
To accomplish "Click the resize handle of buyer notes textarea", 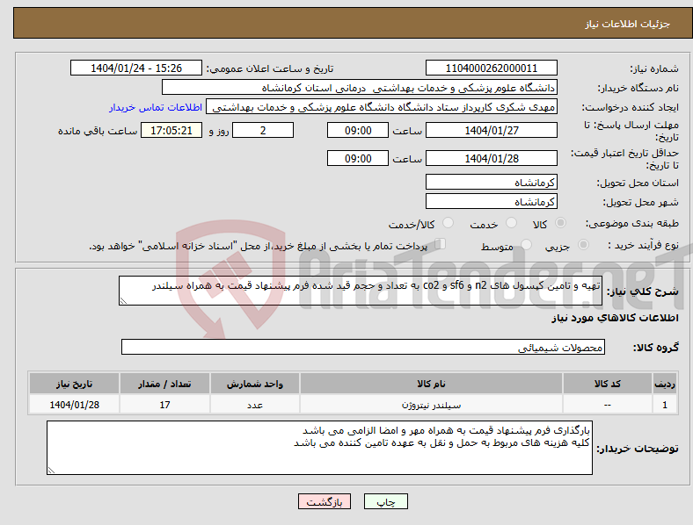I will (x=51, y=471).
